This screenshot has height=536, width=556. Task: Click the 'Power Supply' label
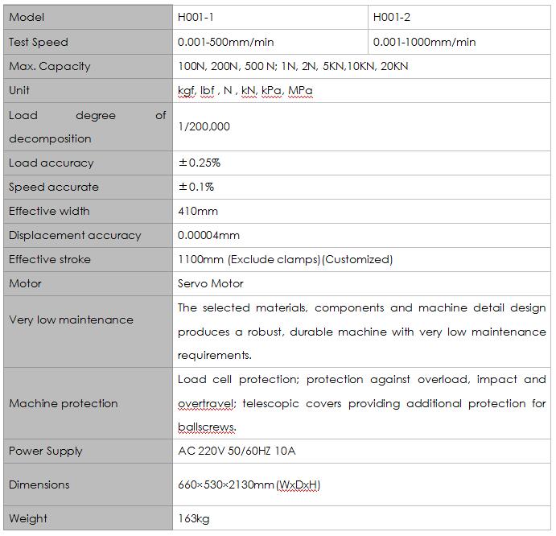(x=46, y=451)
